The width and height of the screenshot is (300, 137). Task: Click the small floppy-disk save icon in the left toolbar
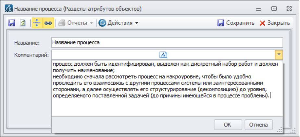[x=12, y=23]
